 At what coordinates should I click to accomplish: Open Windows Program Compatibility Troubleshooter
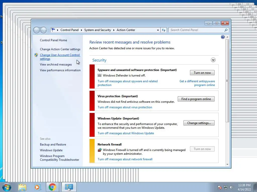(x=59, y=158)
